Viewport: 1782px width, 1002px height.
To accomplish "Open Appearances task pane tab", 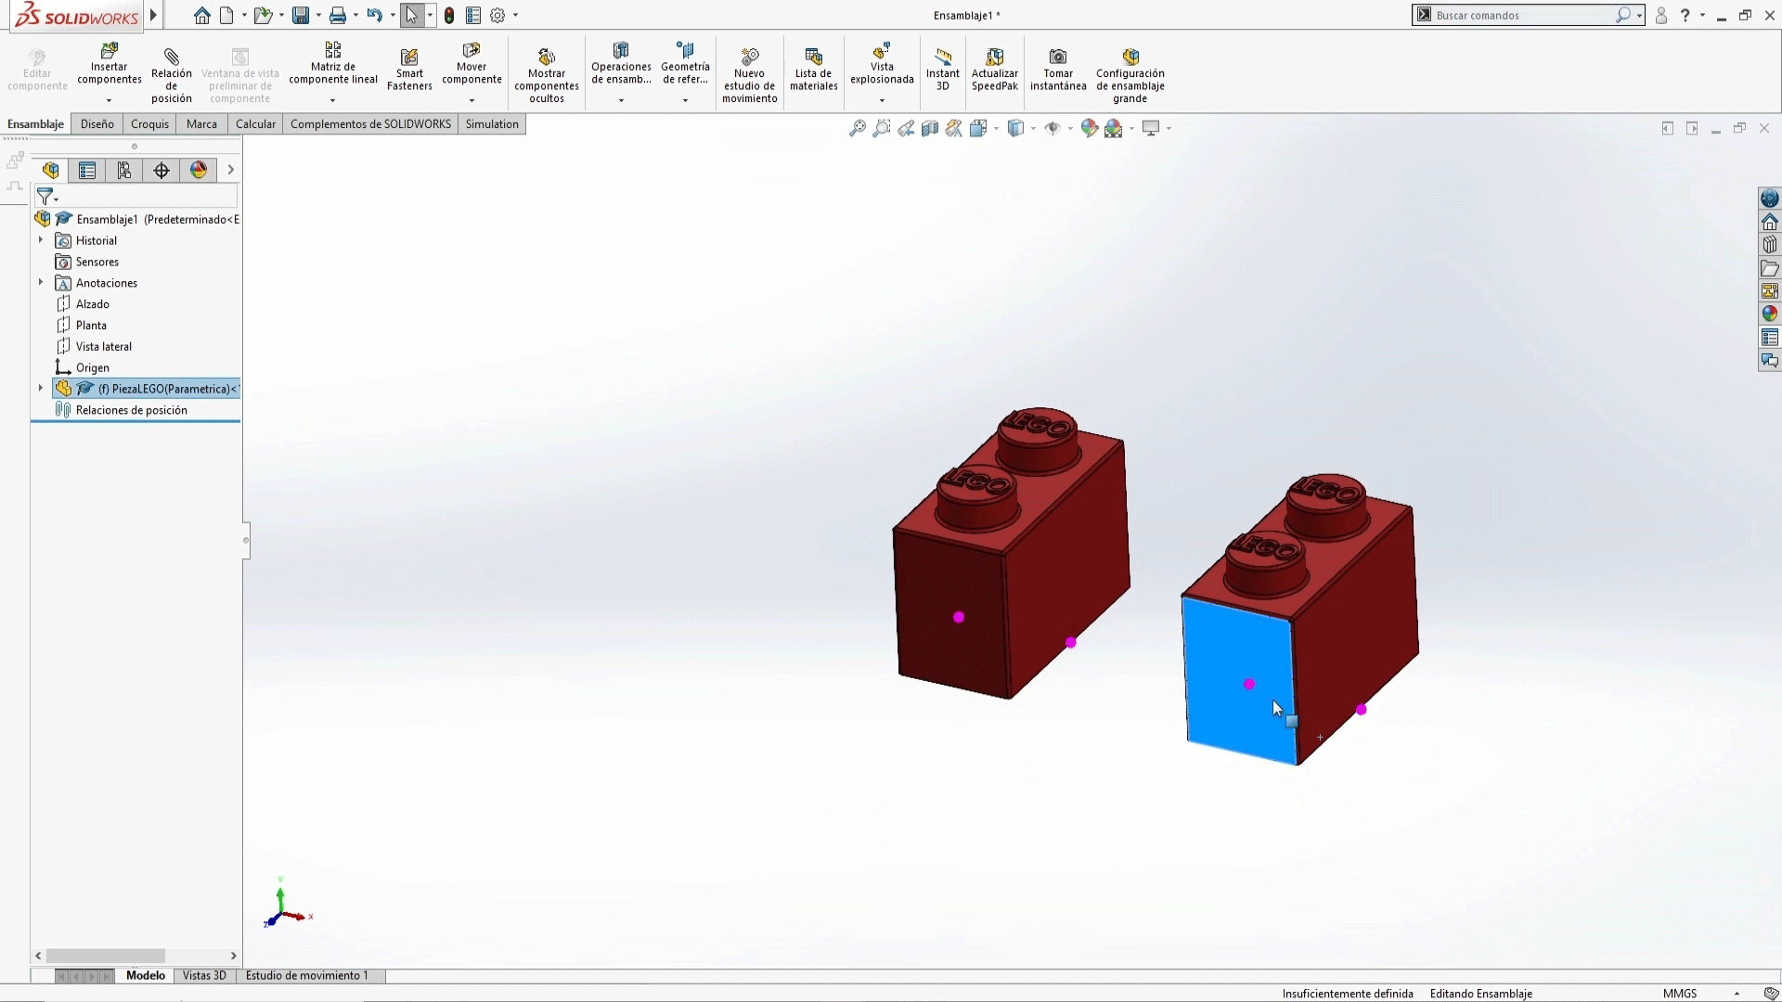I will pyautogui.click(x=1770, y=314).
